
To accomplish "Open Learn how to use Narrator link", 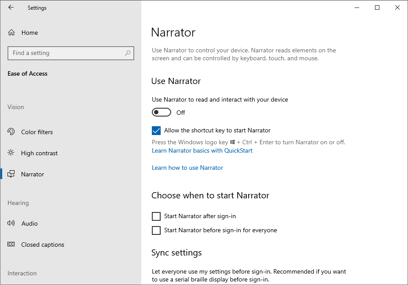I will tap(187, 168).
